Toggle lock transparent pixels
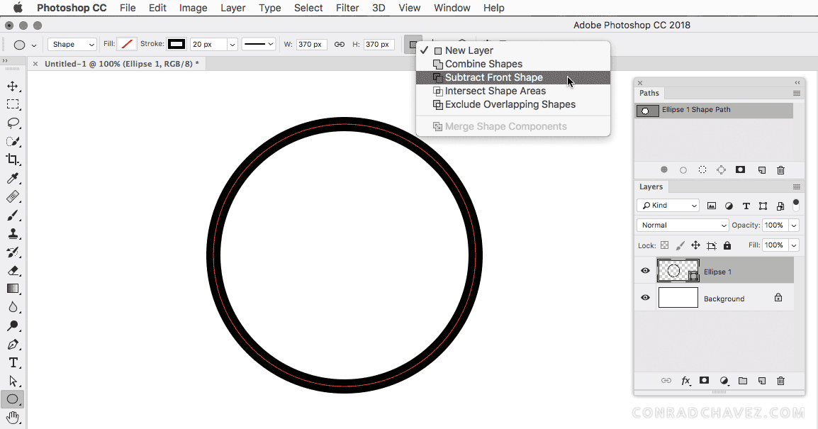 pyautogui.click(x=664, y=245)
